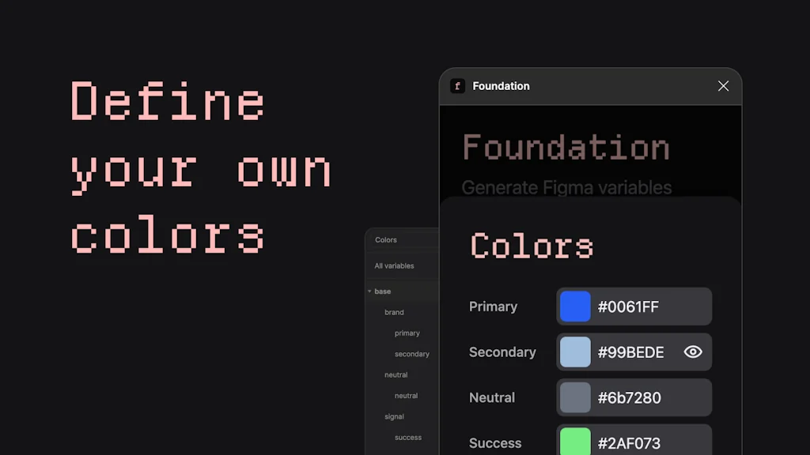Image resolution: width=810 pixels, height=455 pixels.
Task: Close the Foundation plugin window
Action: click(x=723, y=86)
